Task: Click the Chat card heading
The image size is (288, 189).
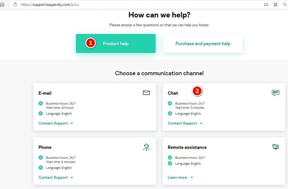Action: pyautogui.click(x=173, y=93)
